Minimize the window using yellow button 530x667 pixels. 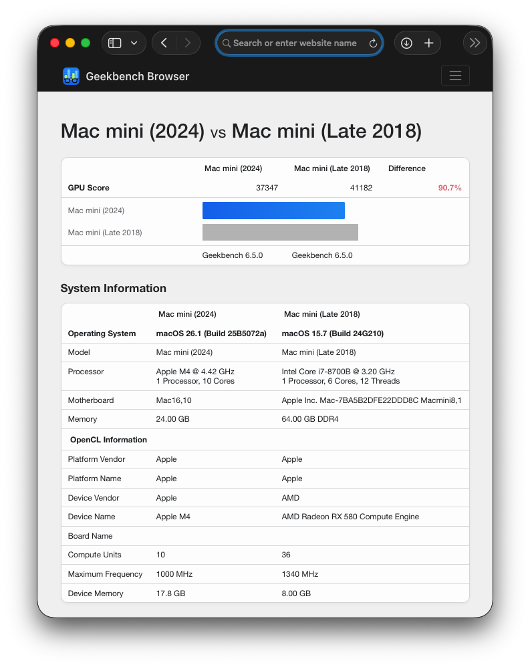pyautogui.click(x=70, y=43)
